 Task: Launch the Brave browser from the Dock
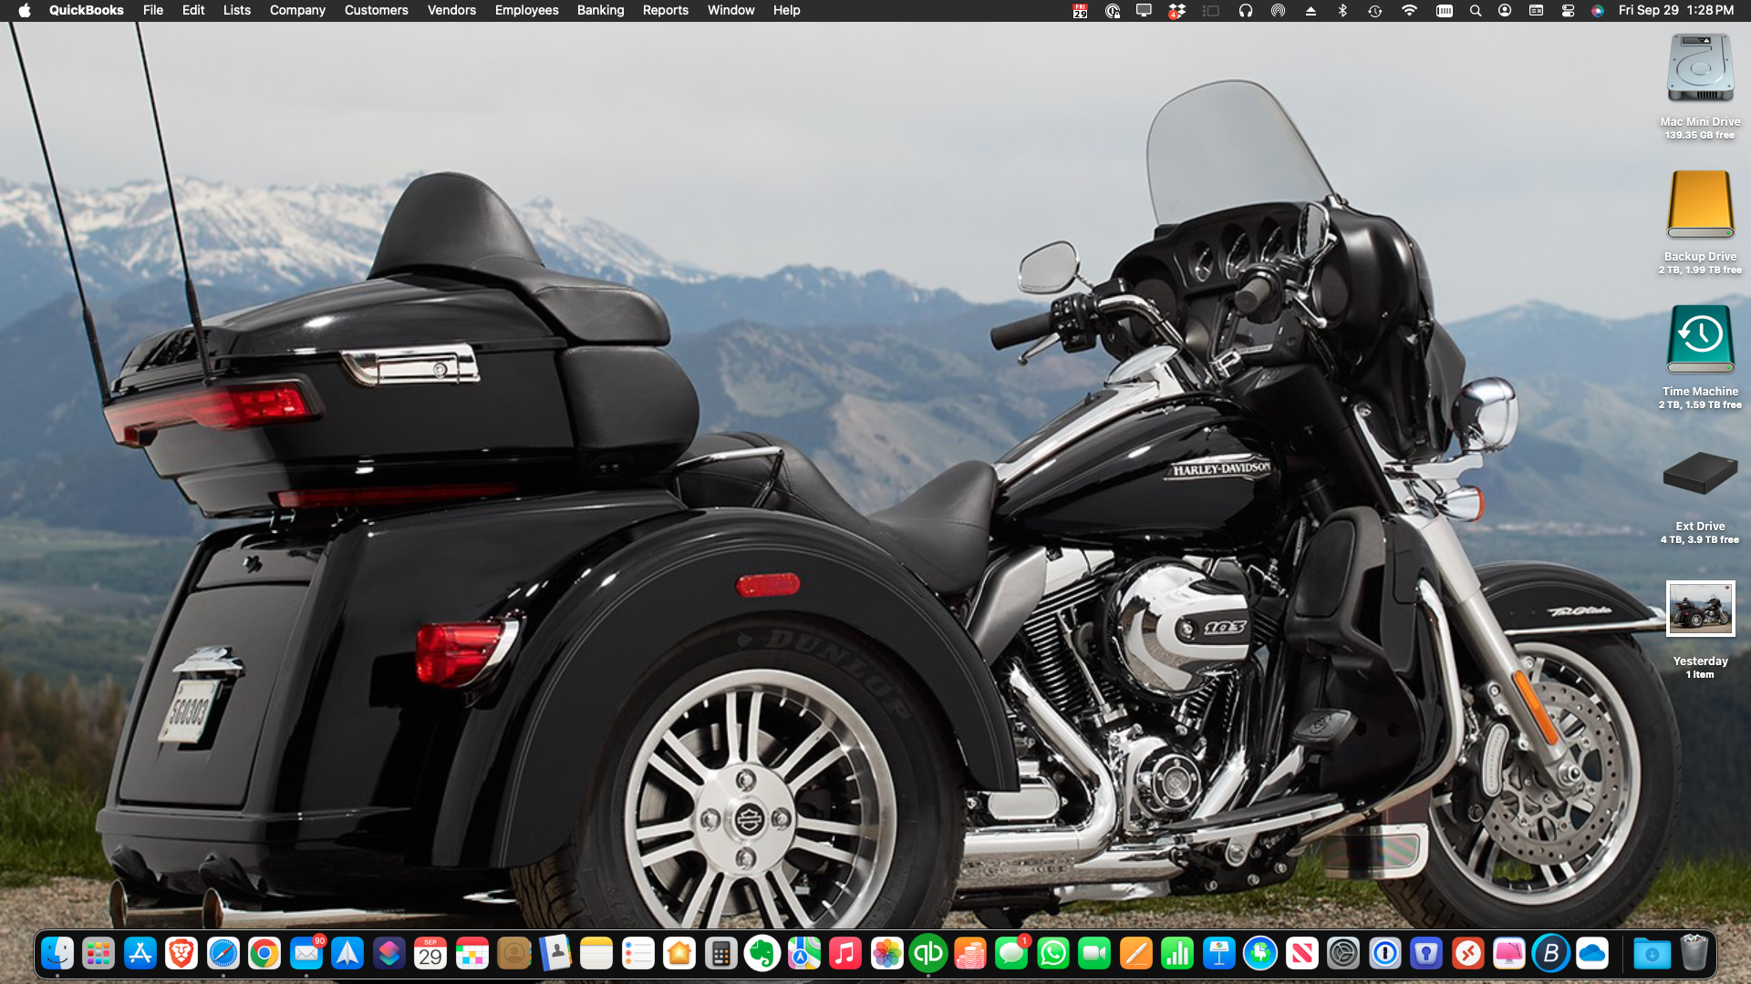tap(181, 954)
